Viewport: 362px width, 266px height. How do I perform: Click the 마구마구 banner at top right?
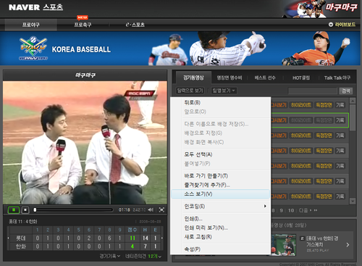[x=321, y=9]
